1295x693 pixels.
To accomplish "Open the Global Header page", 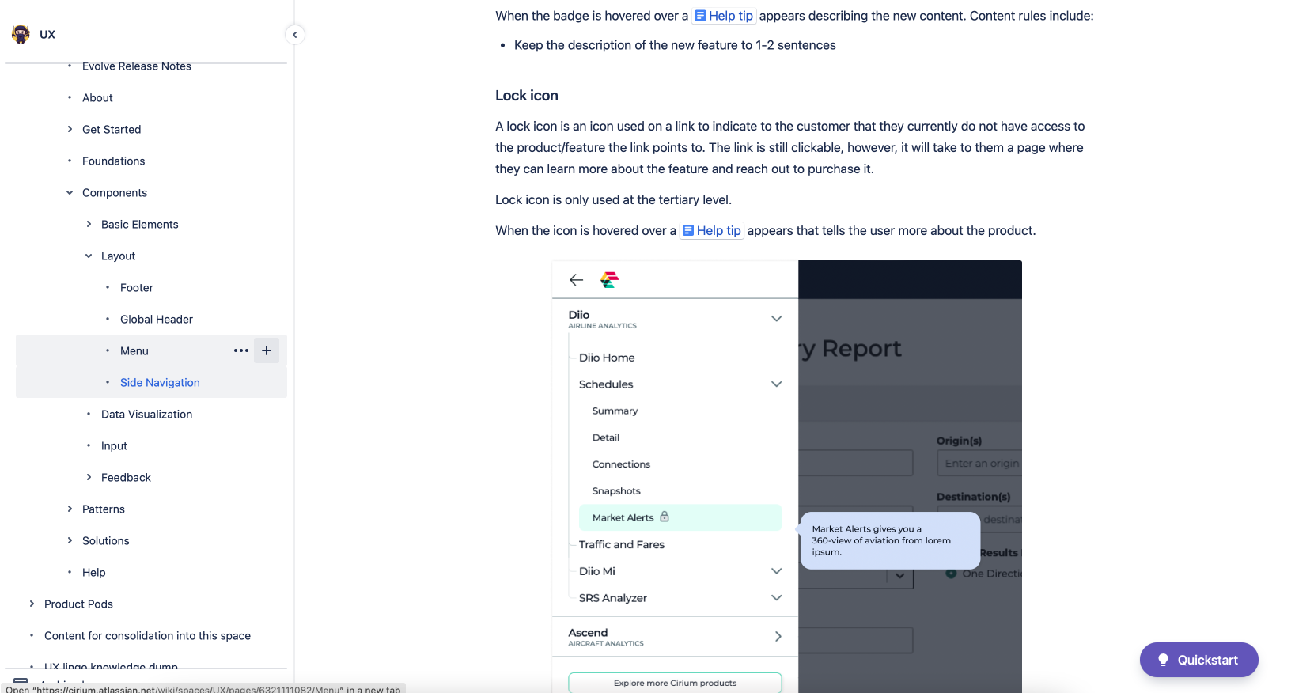I will [157, 319].
